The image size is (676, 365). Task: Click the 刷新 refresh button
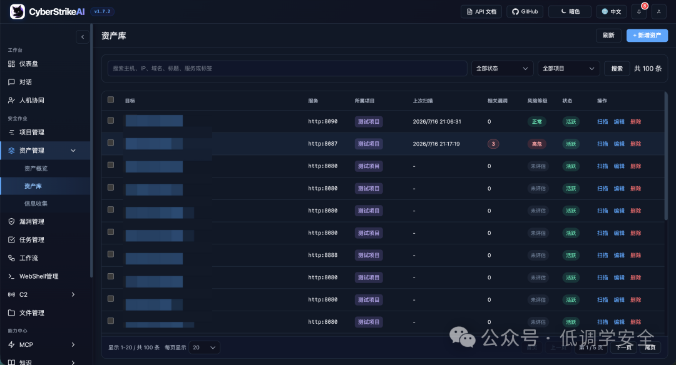click(x=609, y=35)
